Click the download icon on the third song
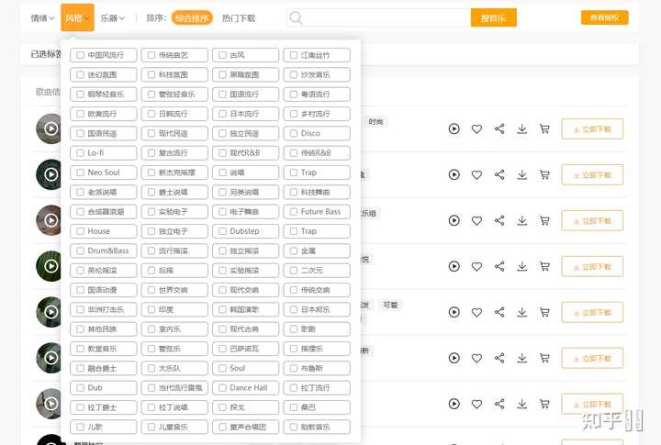Screen dimensions: 661x445 [x=521, y=220]
